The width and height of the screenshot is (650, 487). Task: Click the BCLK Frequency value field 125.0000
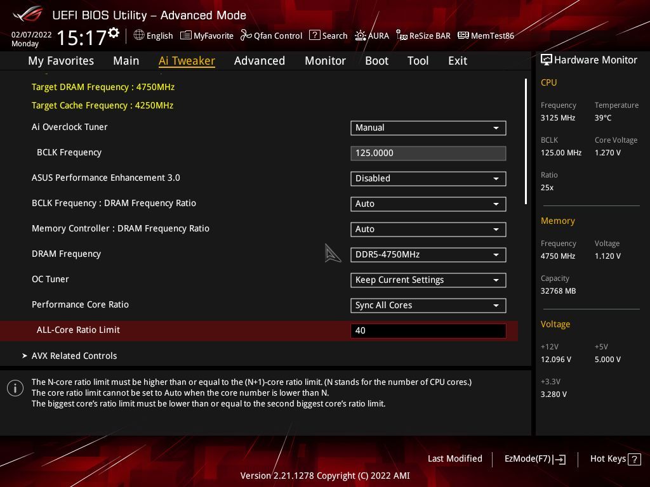point(428,153)
